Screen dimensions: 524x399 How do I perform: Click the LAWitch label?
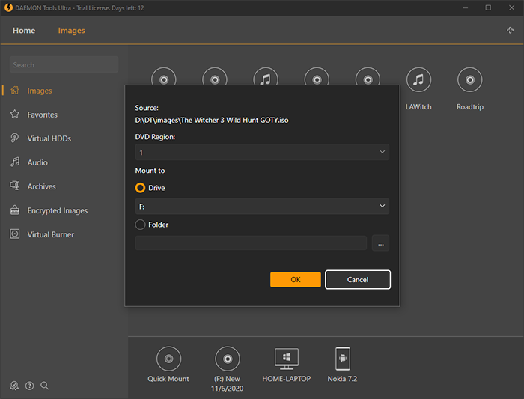pyautogui.click(x=418, y=107)
